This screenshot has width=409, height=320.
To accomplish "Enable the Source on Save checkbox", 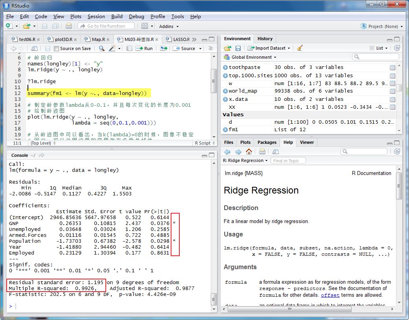I will click(x=57, y=49).
